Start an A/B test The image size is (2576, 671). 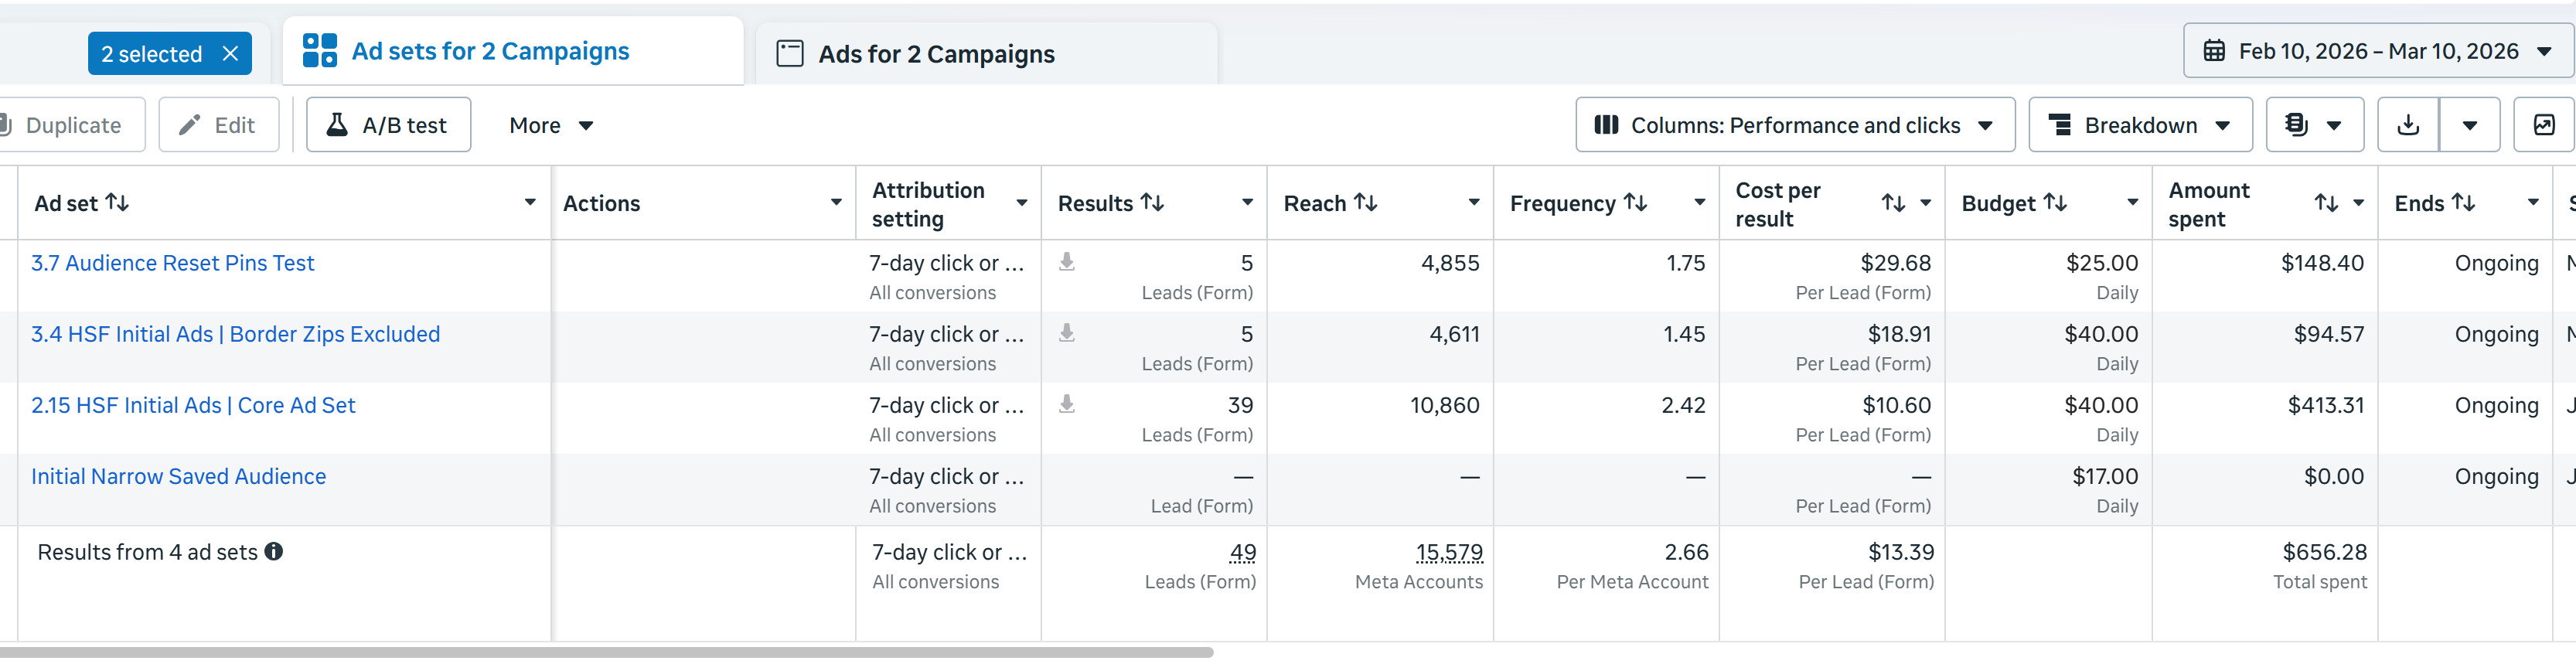[x=388, y=125]
